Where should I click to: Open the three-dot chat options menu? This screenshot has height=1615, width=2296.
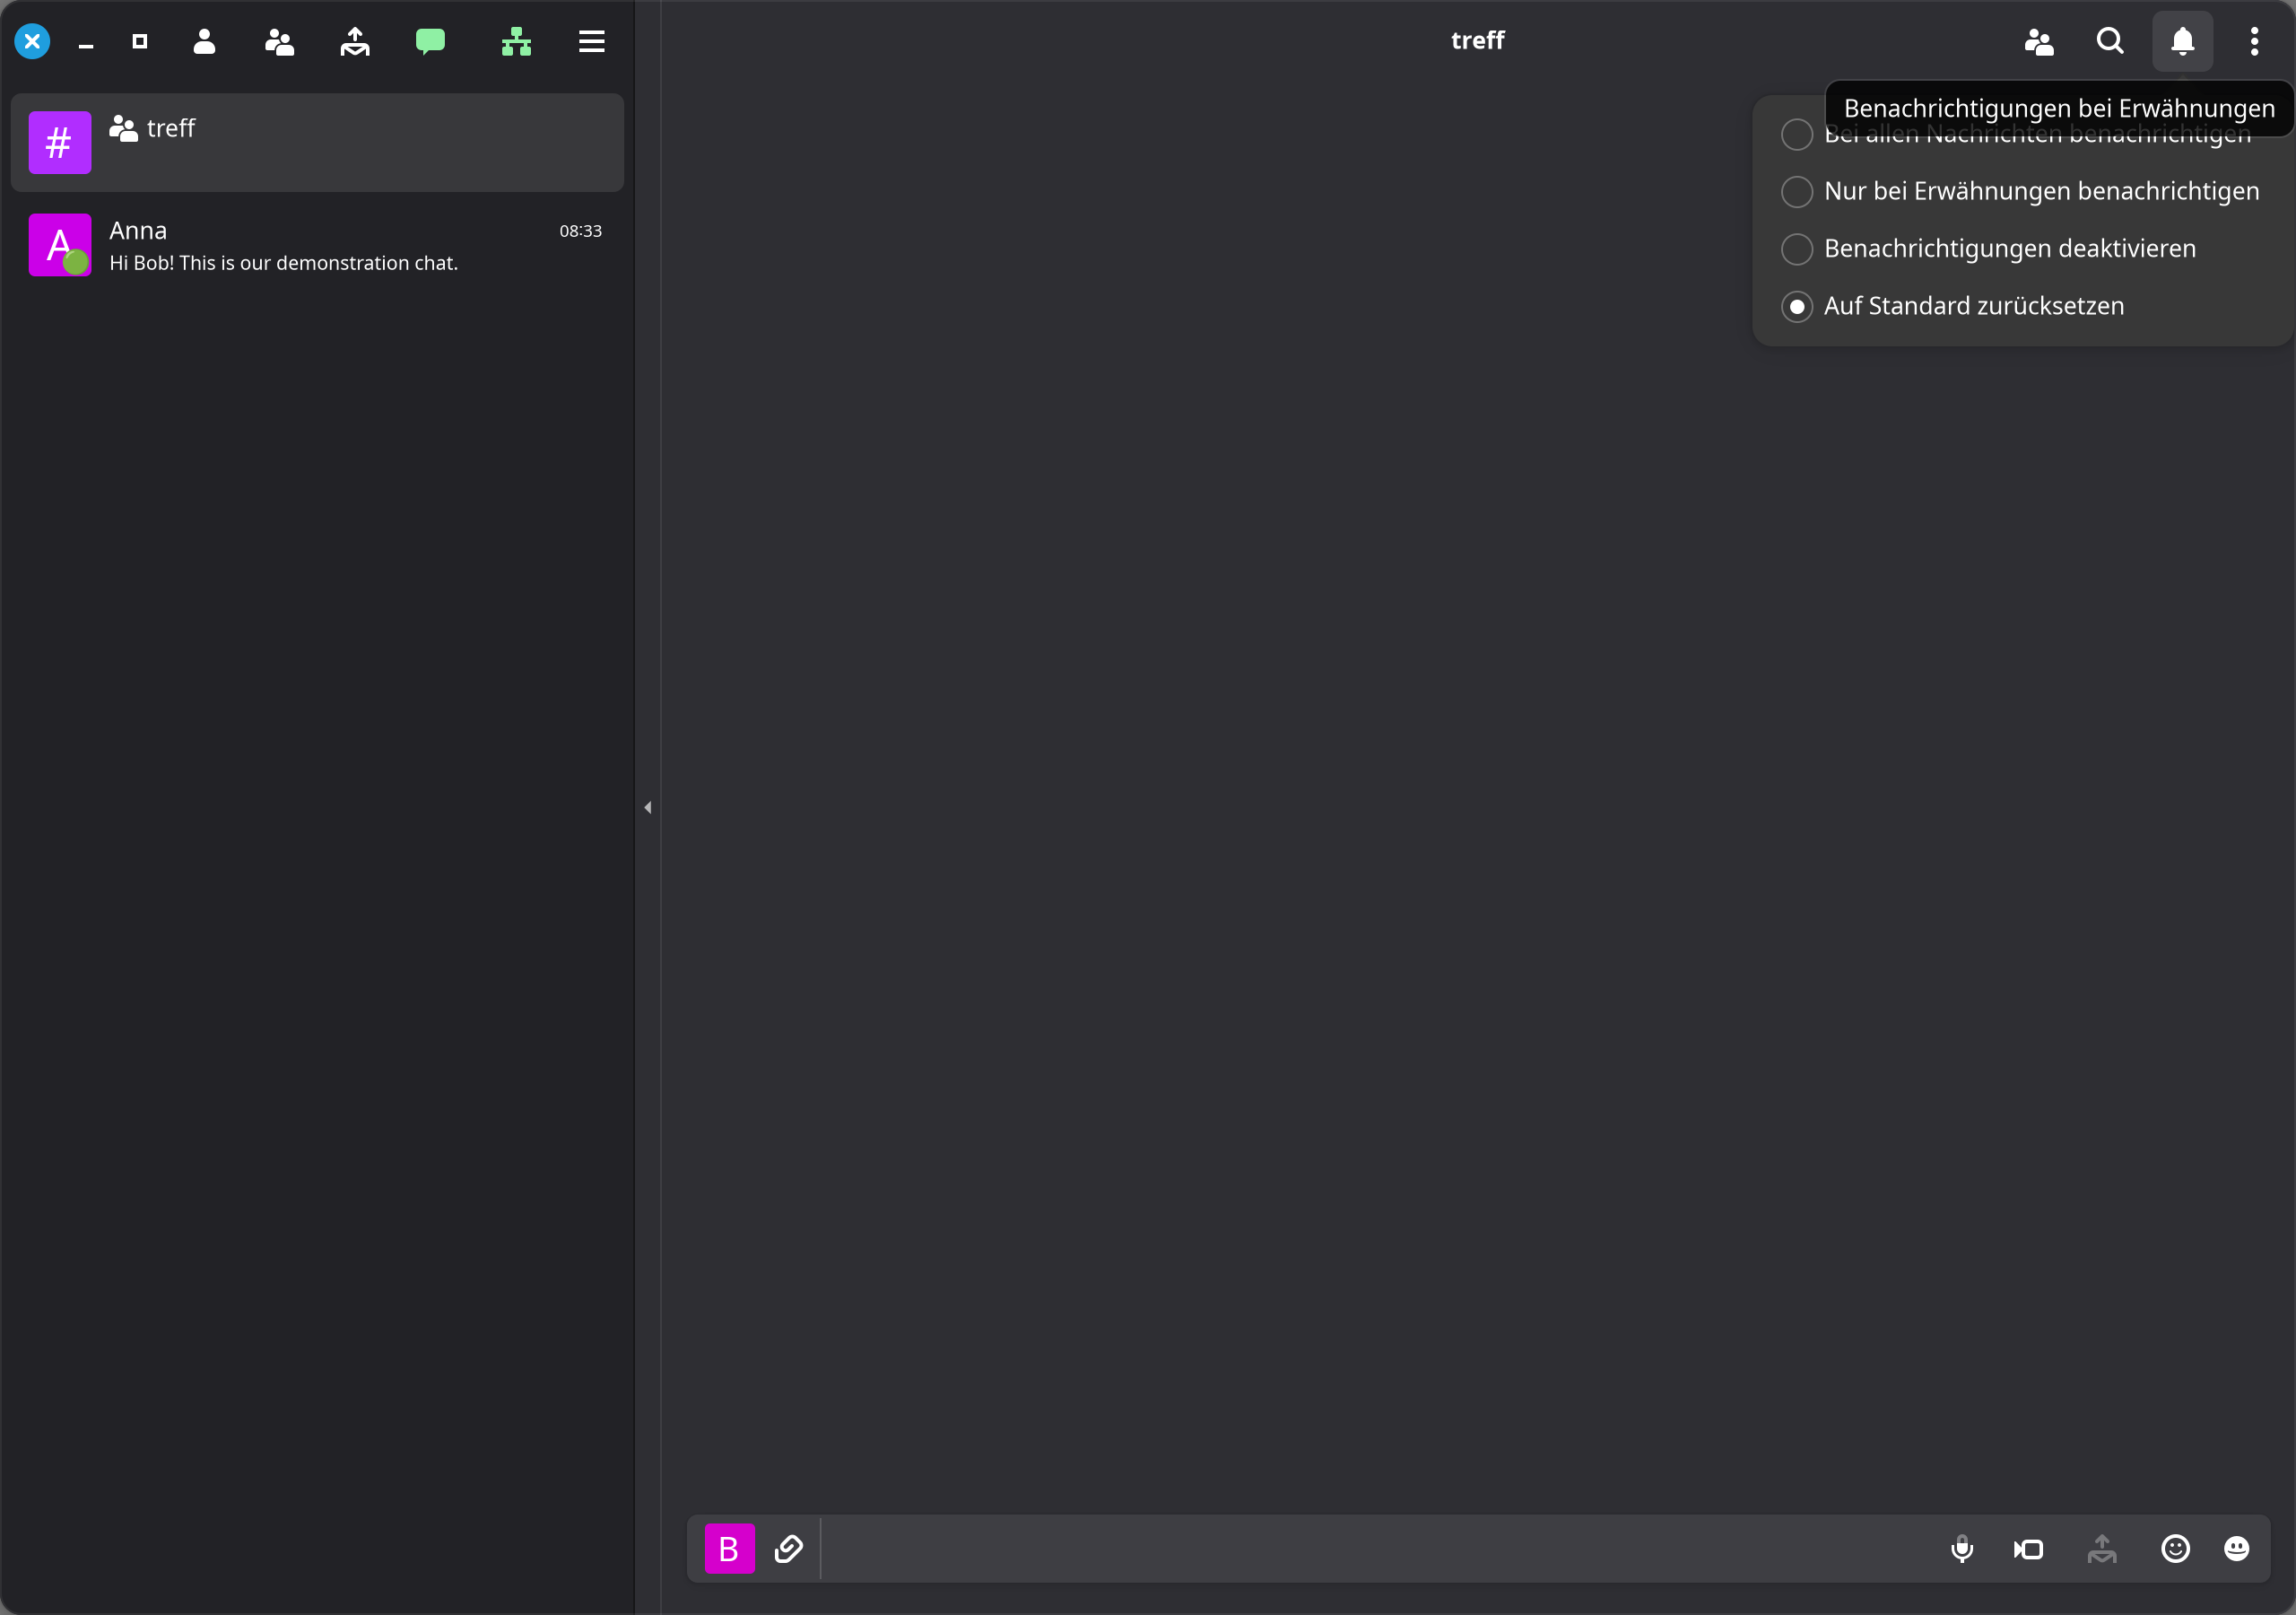(2254, 41)
